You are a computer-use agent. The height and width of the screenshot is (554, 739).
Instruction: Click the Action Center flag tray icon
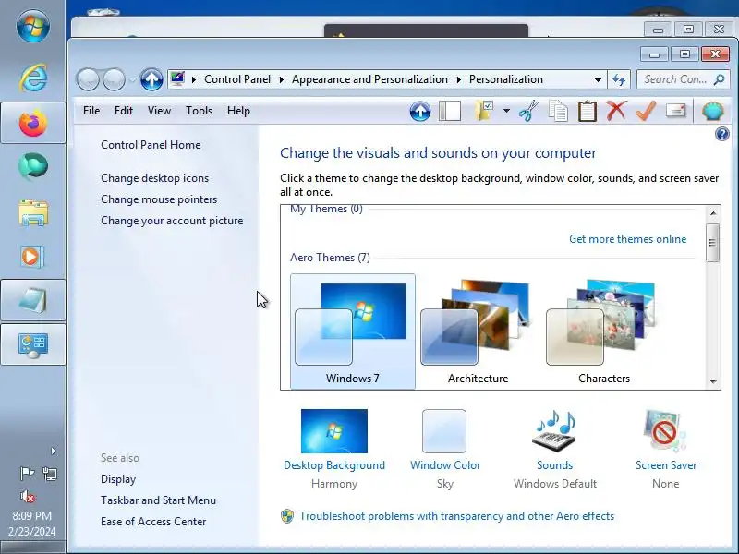[27, 473]
